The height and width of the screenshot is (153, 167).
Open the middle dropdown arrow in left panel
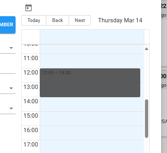[11, 88]
